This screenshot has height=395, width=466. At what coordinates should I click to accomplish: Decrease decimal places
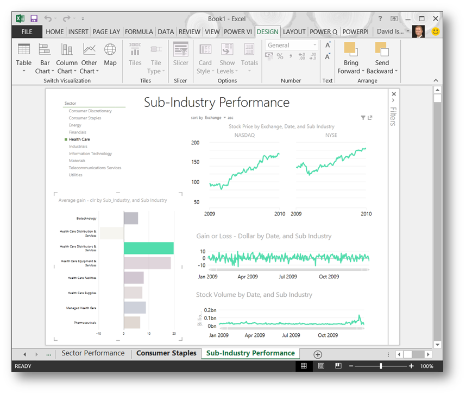[313, 56]
